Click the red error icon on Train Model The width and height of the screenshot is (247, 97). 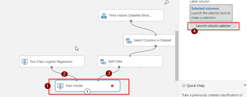112,86
